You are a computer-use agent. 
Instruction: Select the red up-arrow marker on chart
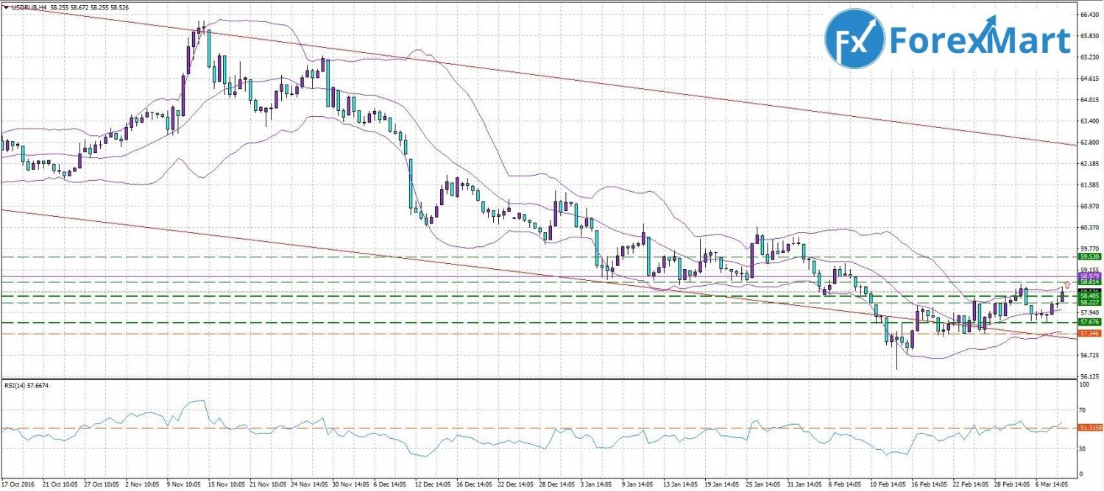1067,284
